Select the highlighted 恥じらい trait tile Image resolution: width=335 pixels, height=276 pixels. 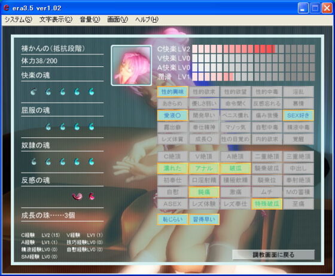coord(172,219)
